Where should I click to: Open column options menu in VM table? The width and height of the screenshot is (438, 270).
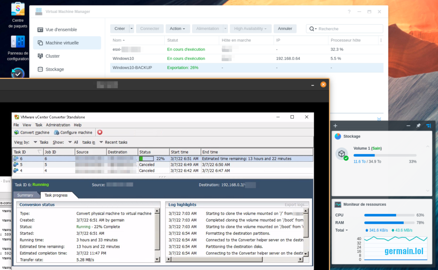click(x=381, y=40)
